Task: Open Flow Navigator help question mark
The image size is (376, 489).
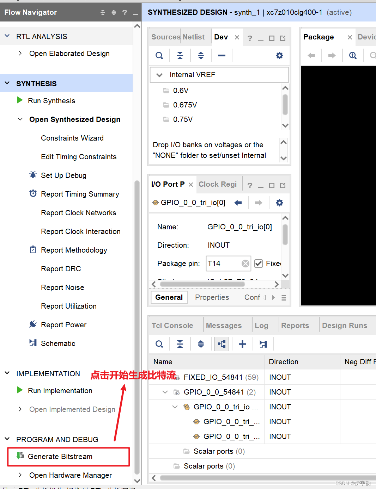Action: pyautogui.click(x=125, y=13)
